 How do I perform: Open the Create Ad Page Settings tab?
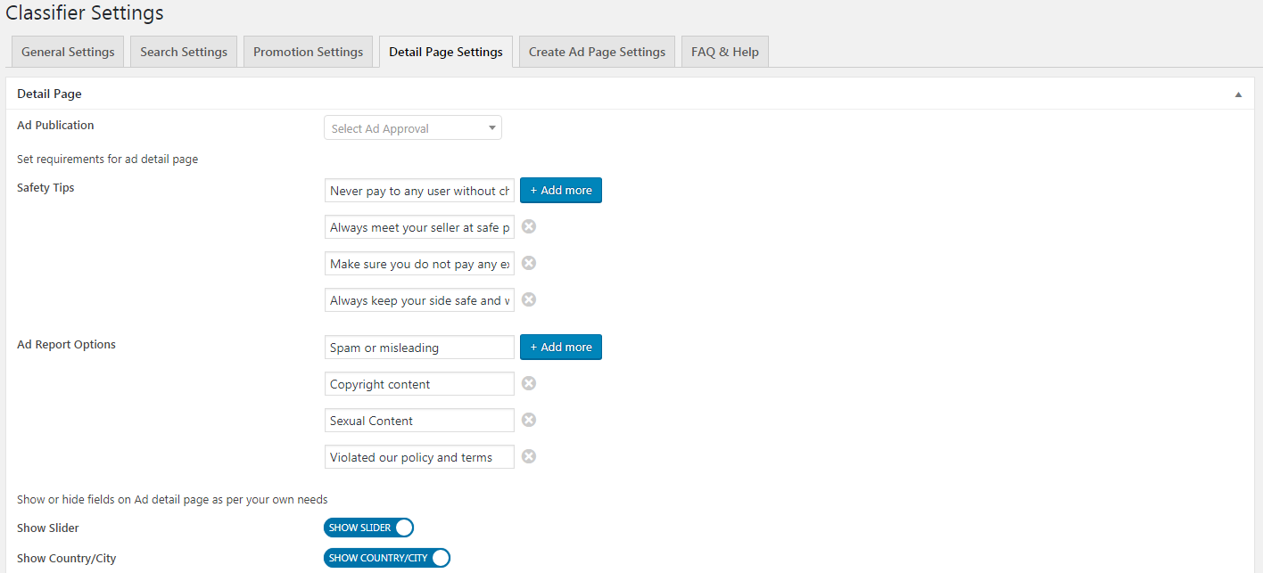[597, 52]
